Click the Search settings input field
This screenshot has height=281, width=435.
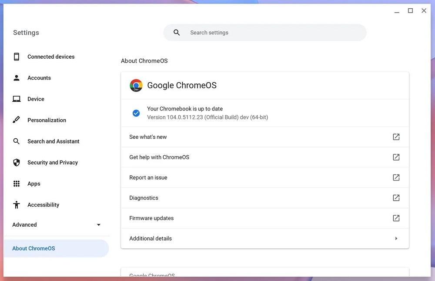(270, 33)
